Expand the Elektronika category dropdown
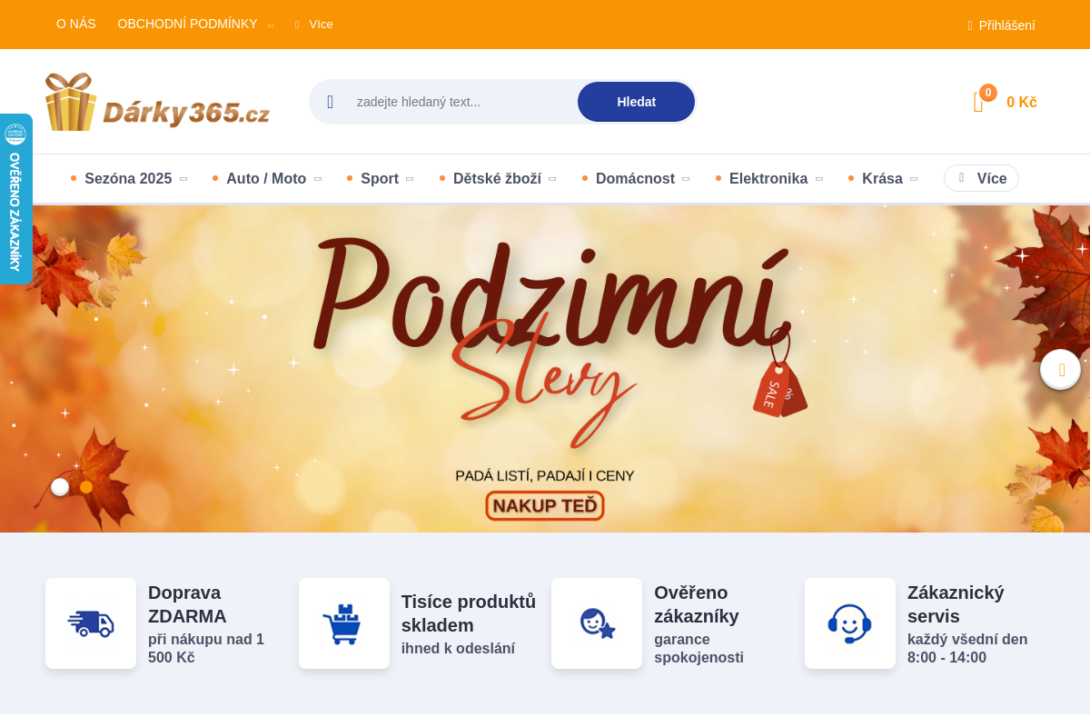Viewport: 1090px width, 727px height. pyautogui.click(x=768, y=179)
